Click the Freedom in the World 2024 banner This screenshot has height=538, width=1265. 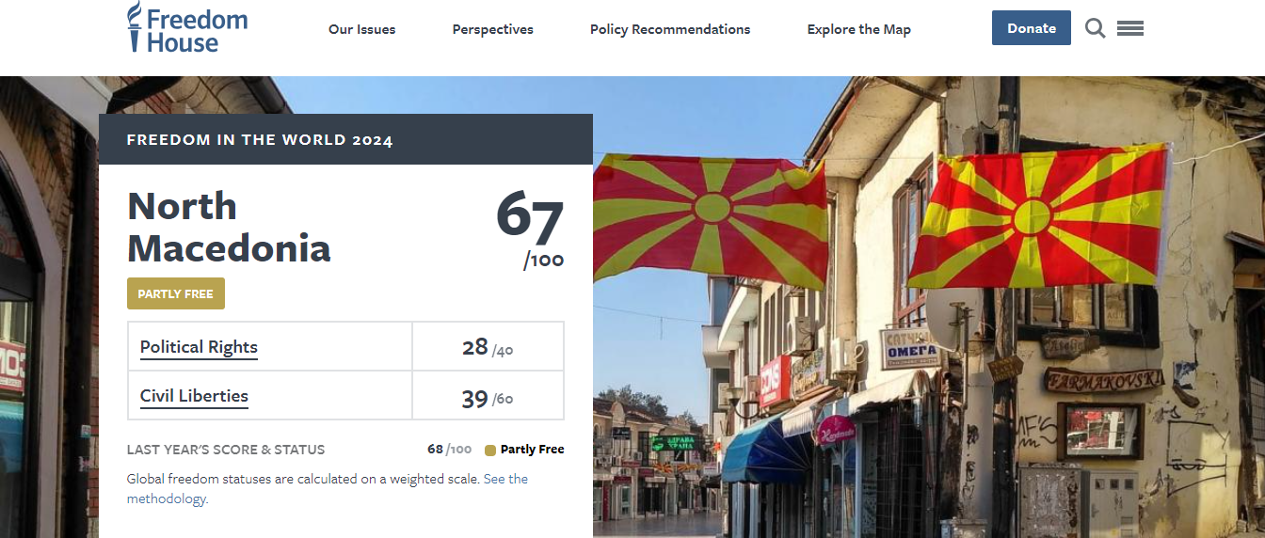(x=345, y=140)
